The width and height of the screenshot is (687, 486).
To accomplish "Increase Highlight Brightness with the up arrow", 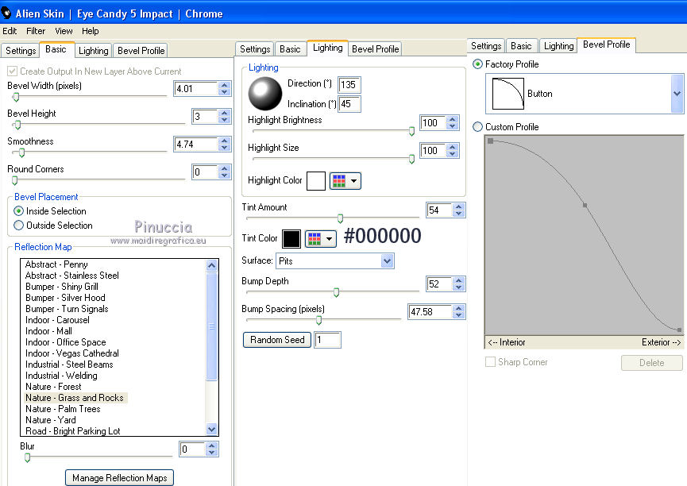I will point(452,119).
